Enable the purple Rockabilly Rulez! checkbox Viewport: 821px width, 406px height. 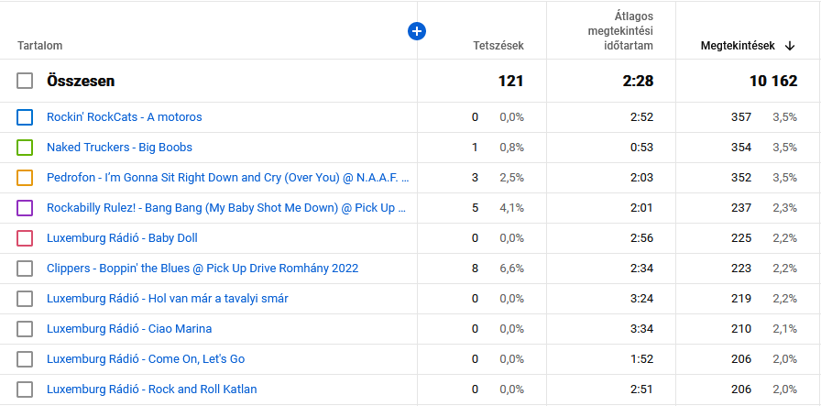25,208
